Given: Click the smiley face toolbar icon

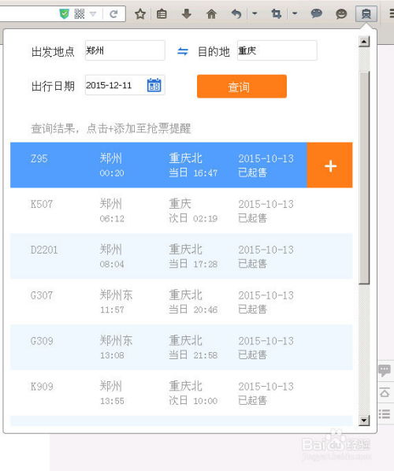Looking at the screenshot, I should click(341, 14).
